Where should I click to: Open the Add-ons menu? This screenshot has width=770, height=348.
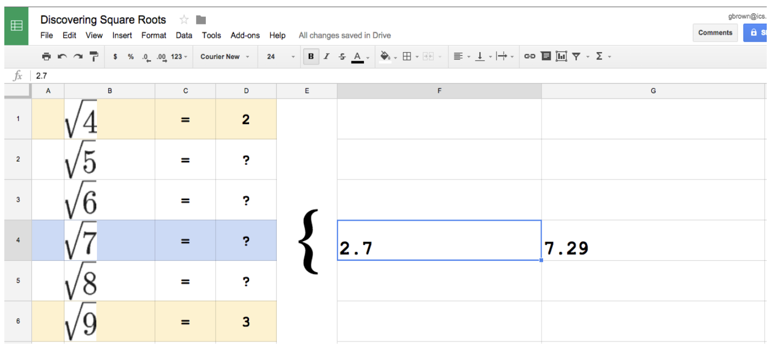[245, 35]
